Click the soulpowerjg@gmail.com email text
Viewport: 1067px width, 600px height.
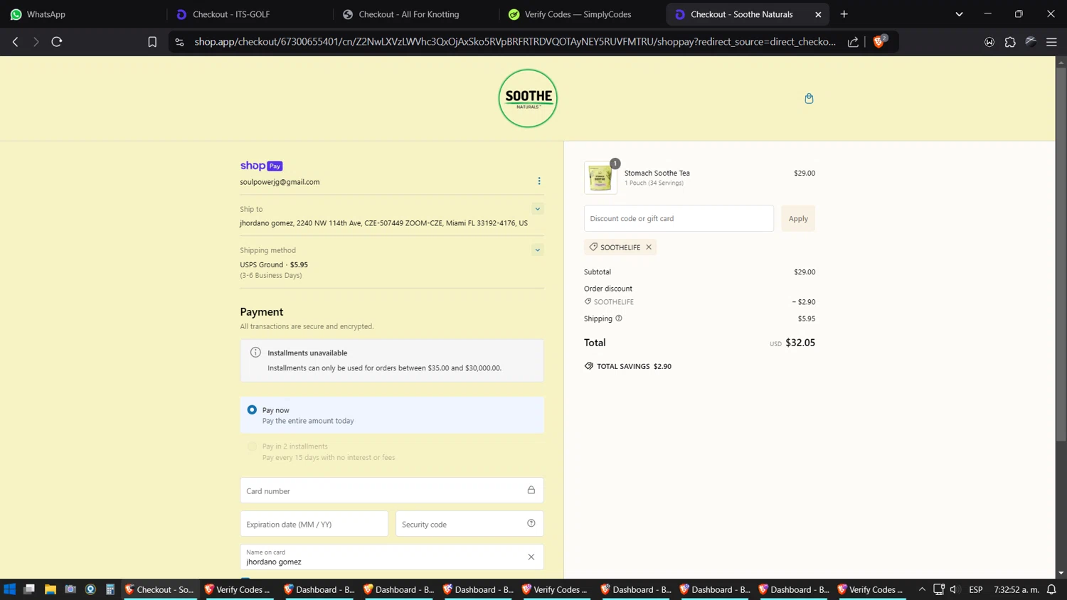(280, 182)
